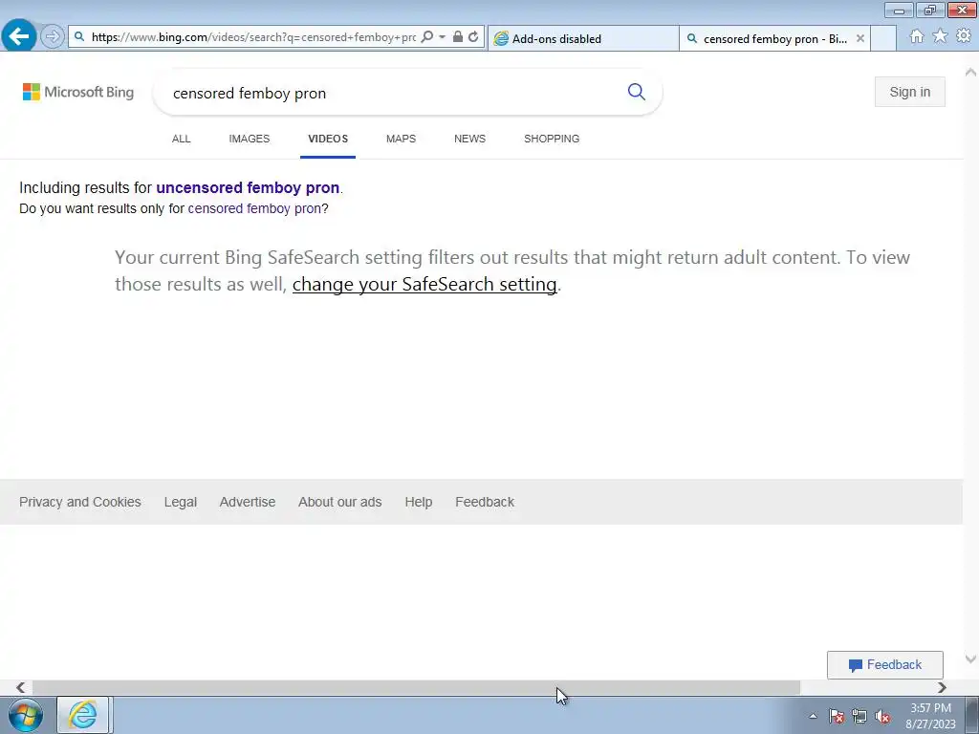Switch to the MAPS tab
The width and height of the screenshot is (979, 734).
[401, 139]
